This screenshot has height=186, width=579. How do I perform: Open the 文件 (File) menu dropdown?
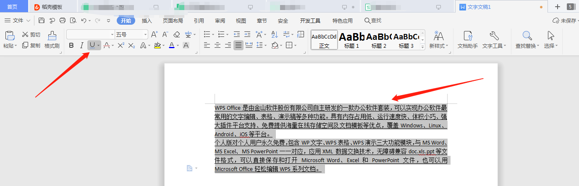pyautogui.click(x=18, y=21)
